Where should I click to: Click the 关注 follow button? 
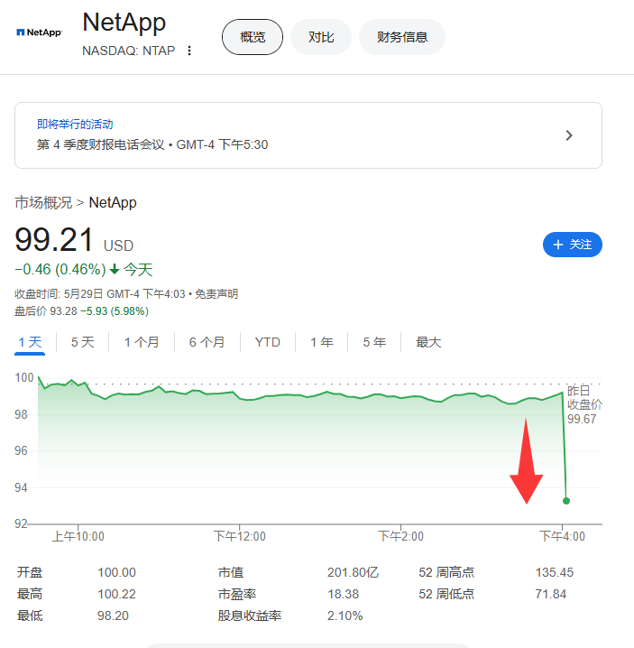573,245
